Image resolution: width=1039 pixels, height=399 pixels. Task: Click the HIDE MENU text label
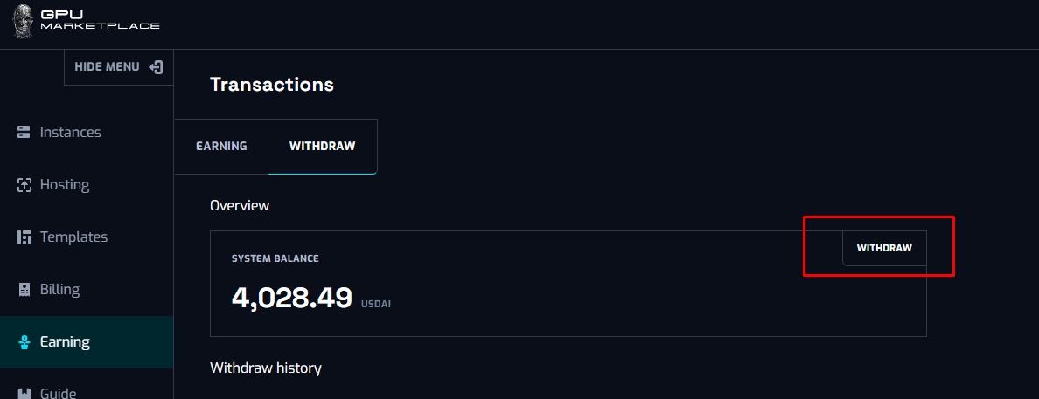coord(107,67)
